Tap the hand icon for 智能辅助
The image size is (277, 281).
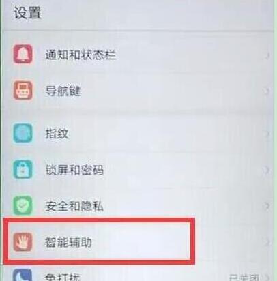coord(23,242)
